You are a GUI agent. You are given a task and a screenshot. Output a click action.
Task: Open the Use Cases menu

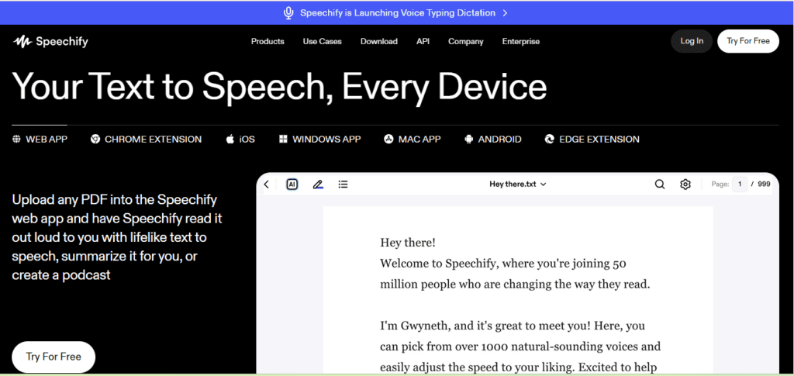[322, 42]
